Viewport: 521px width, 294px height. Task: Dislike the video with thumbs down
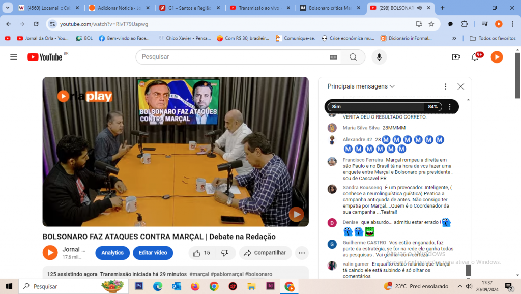coord(225,253)
